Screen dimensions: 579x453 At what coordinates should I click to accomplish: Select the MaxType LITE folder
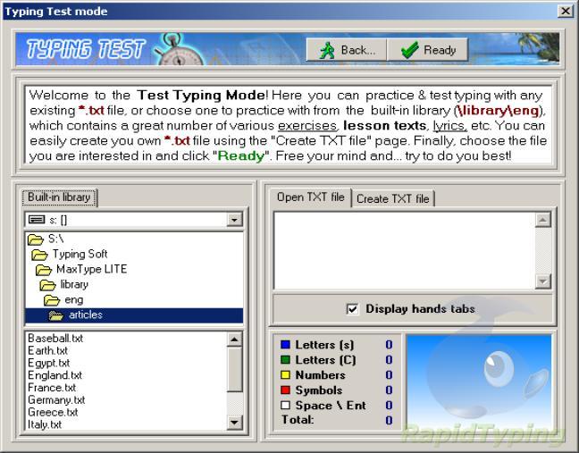coord(134,269)
